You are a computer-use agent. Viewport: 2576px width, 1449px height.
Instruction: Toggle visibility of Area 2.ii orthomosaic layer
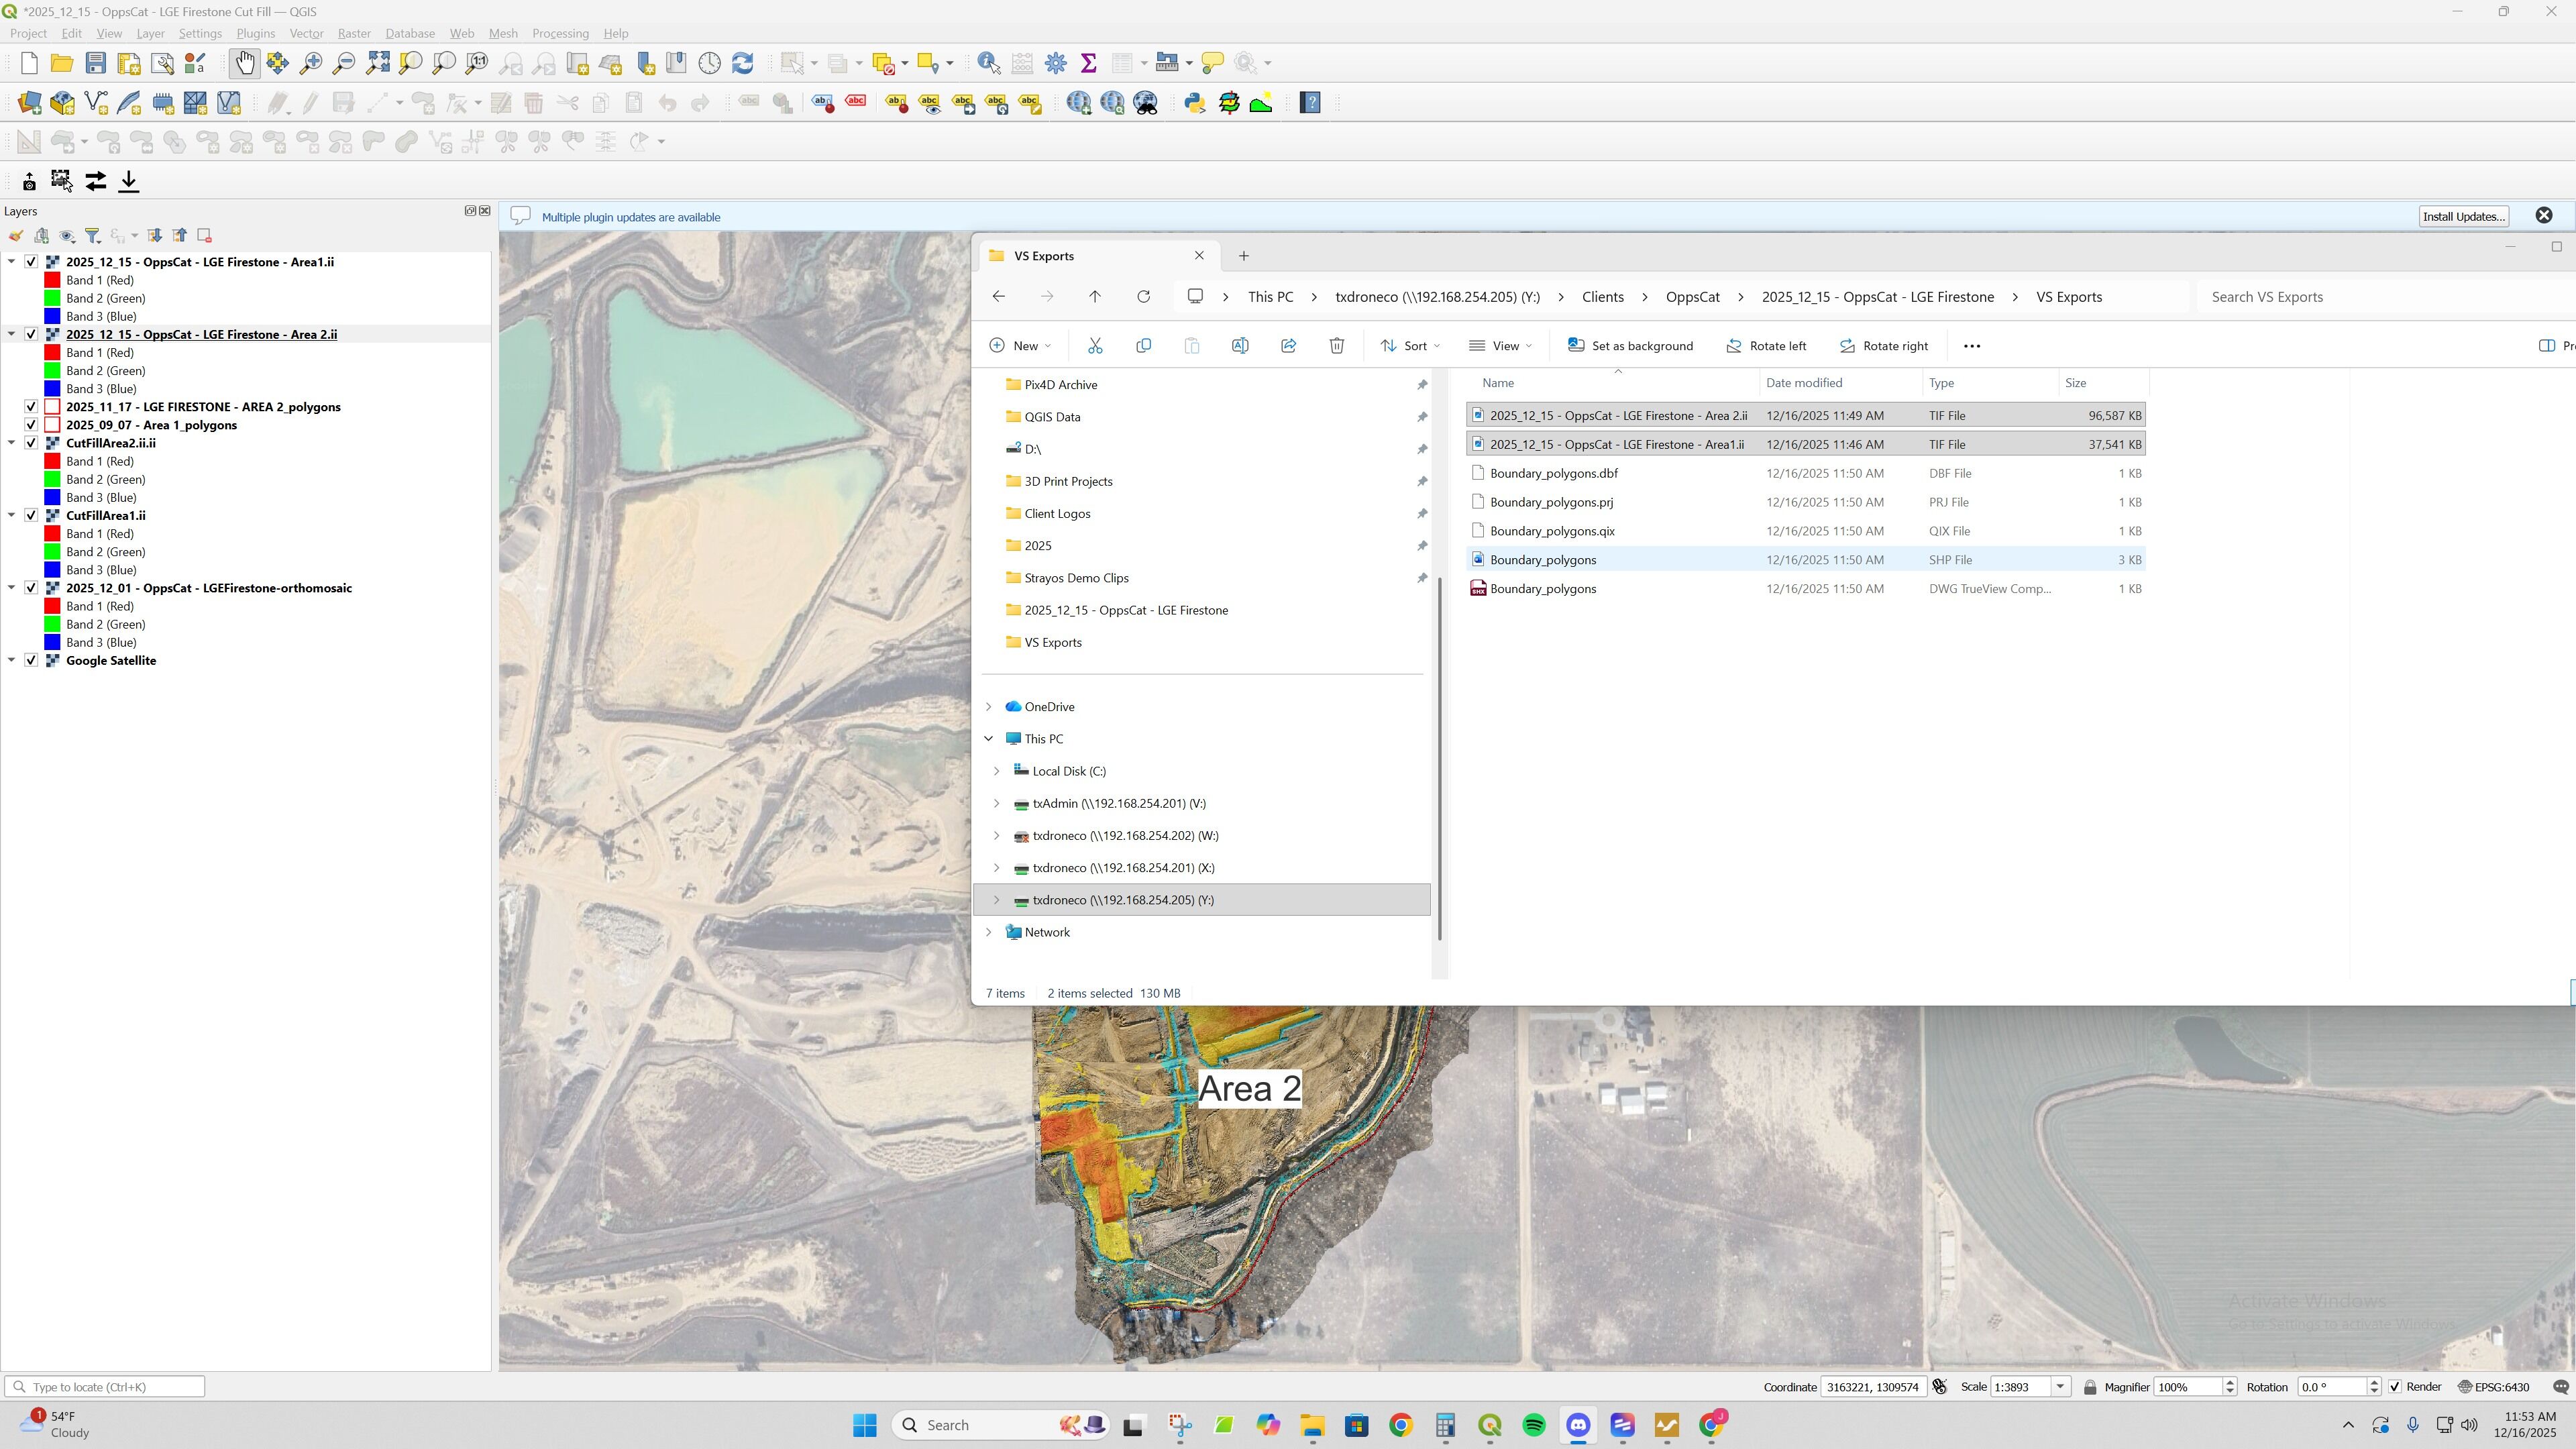31,334
